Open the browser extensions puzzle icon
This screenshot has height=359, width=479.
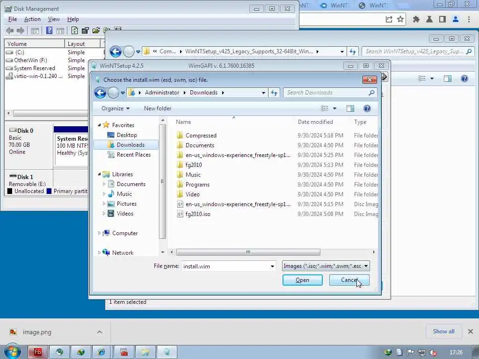[x=416, y=19]
